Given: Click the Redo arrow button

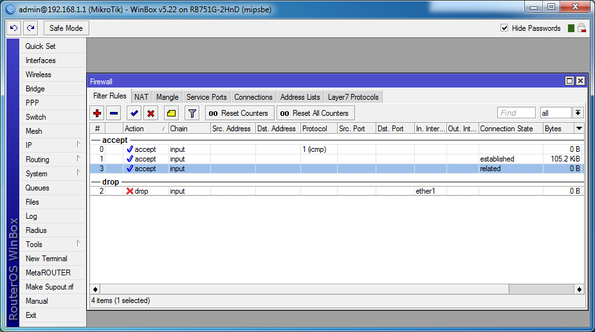Looking at the screenshot, I should point(31,28).
